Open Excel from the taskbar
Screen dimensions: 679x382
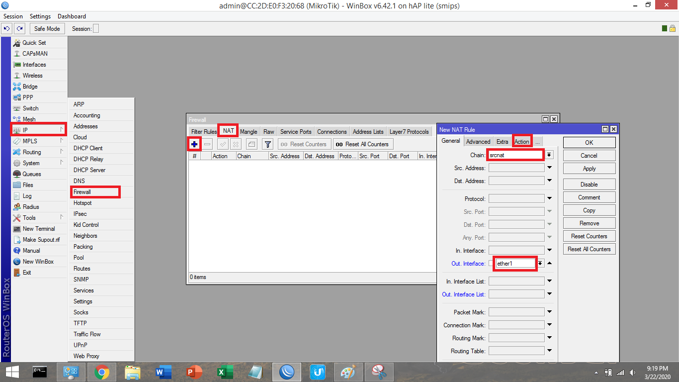point(225,372)
